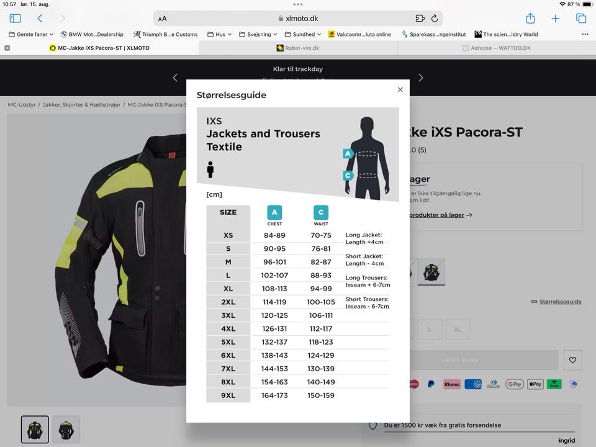Select the second jacket thumbnail
The image size is (596, 447).
pos(66,430)
